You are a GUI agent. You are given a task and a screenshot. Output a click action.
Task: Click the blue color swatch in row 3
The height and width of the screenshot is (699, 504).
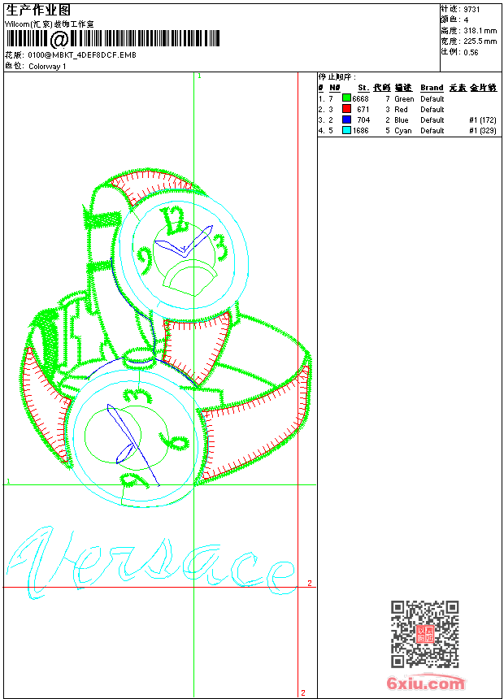pos(346,119)
